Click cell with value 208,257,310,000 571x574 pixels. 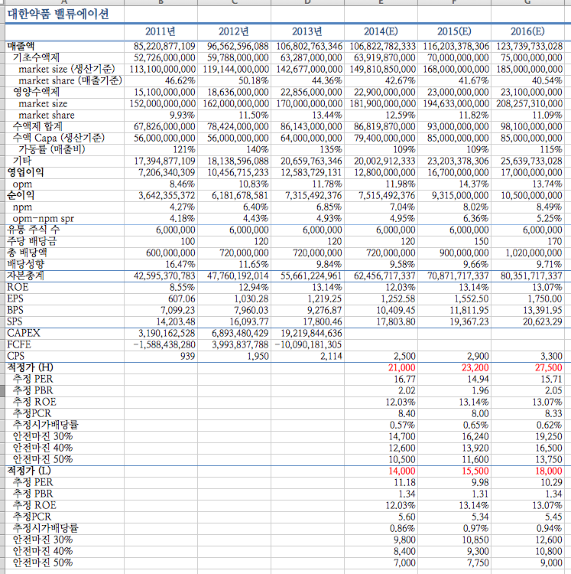tap(529, 103)
